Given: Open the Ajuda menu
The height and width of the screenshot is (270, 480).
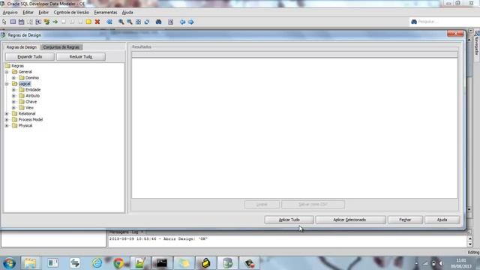Looking at the screenshot, I should point(127,13).
